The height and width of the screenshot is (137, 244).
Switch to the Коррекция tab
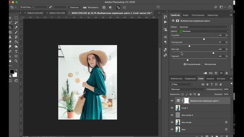pos(190,79)
